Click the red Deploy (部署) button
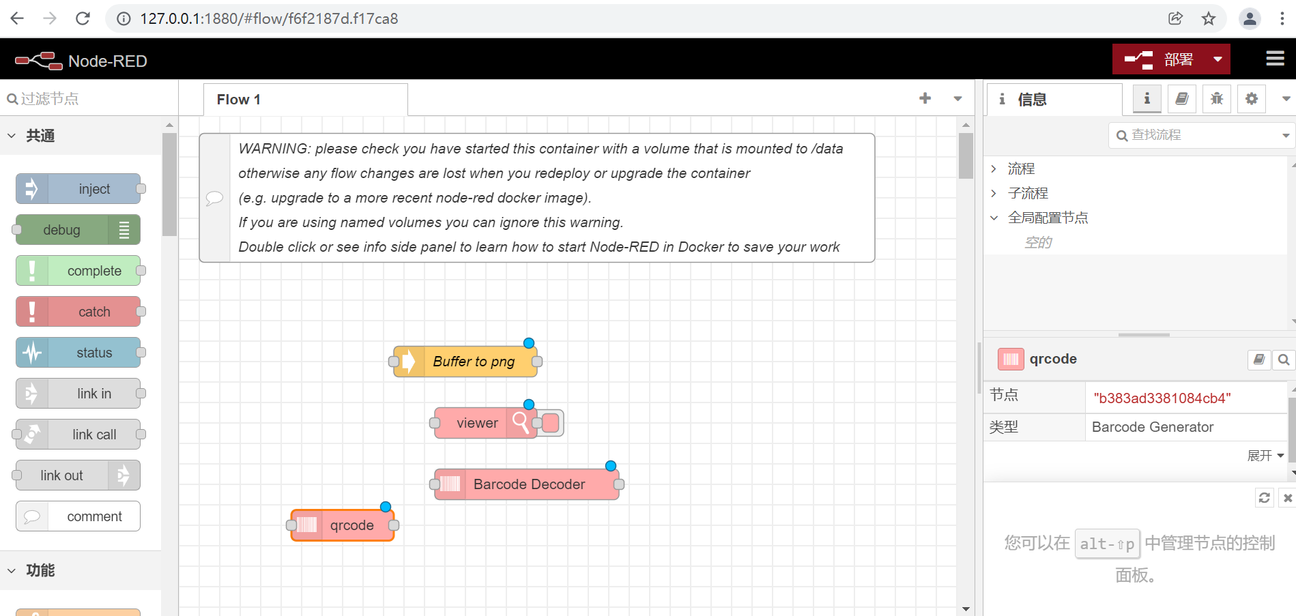 [1160, 59]
